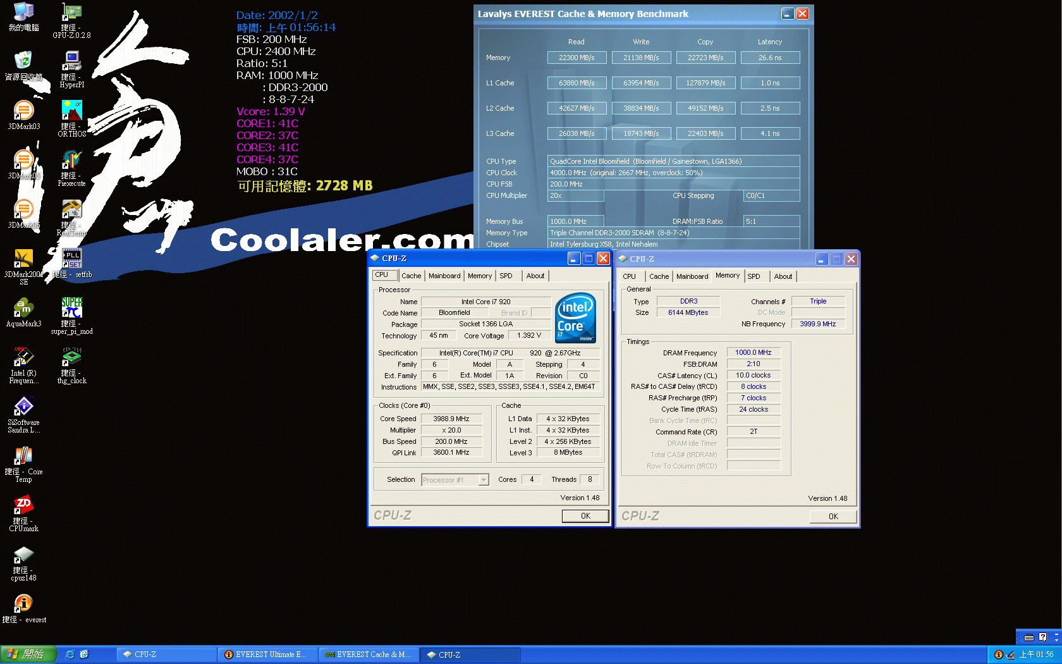Launch the thg_clock shortcut
Screen dimensions: 1062x664
point(71,365)
